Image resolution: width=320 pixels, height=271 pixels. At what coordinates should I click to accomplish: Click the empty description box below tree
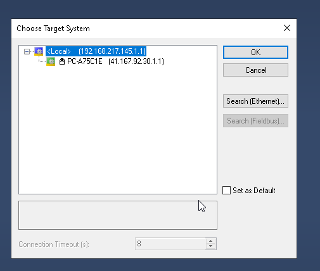point(118,215)
